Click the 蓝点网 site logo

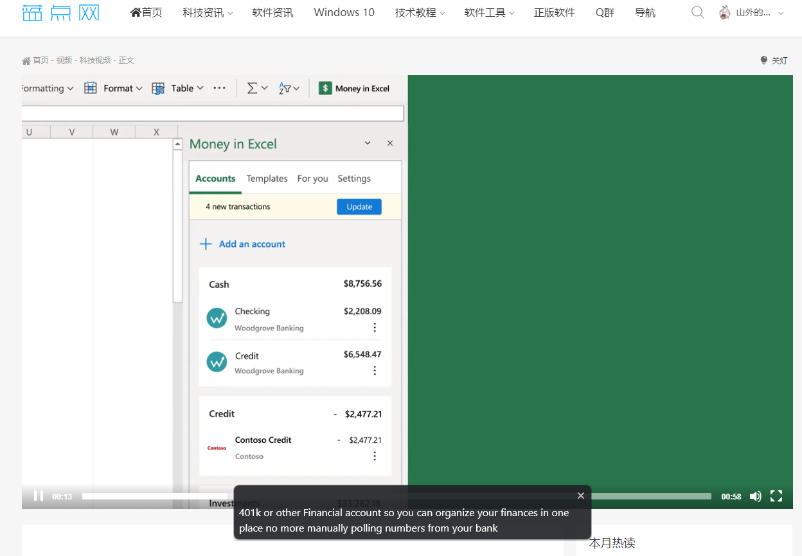[x=60, y=12]
